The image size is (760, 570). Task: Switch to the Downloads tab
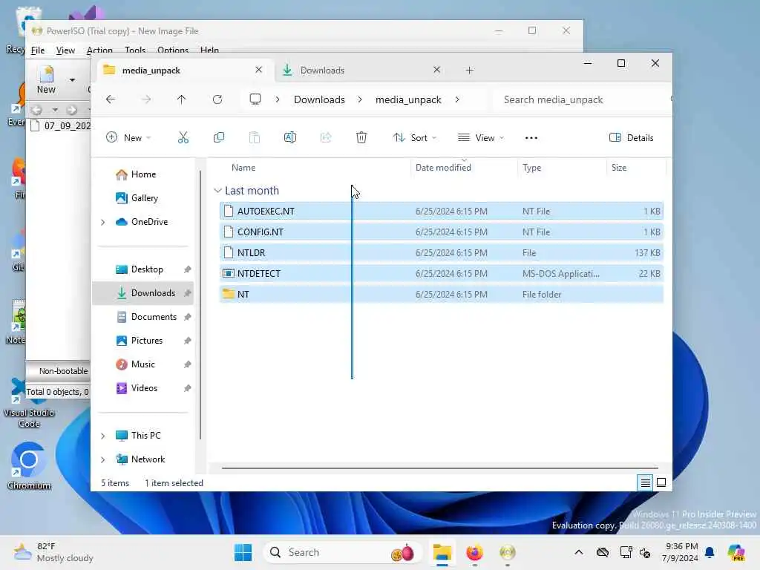click(x=358, y=71)
